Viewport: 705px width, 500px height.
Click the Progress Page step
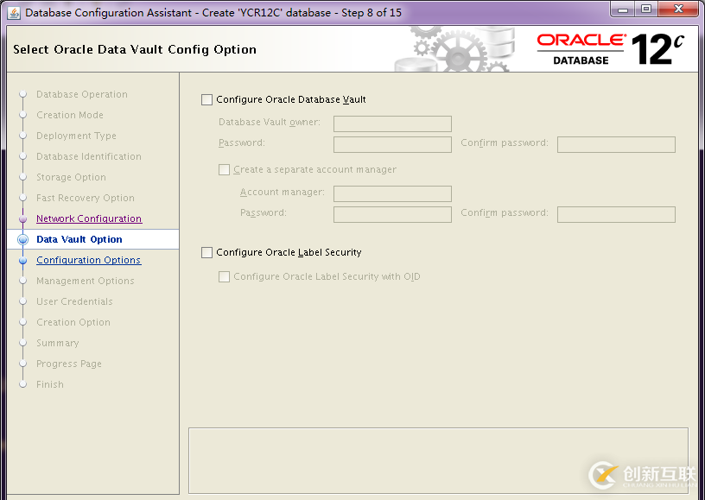[x=69, y=364]
